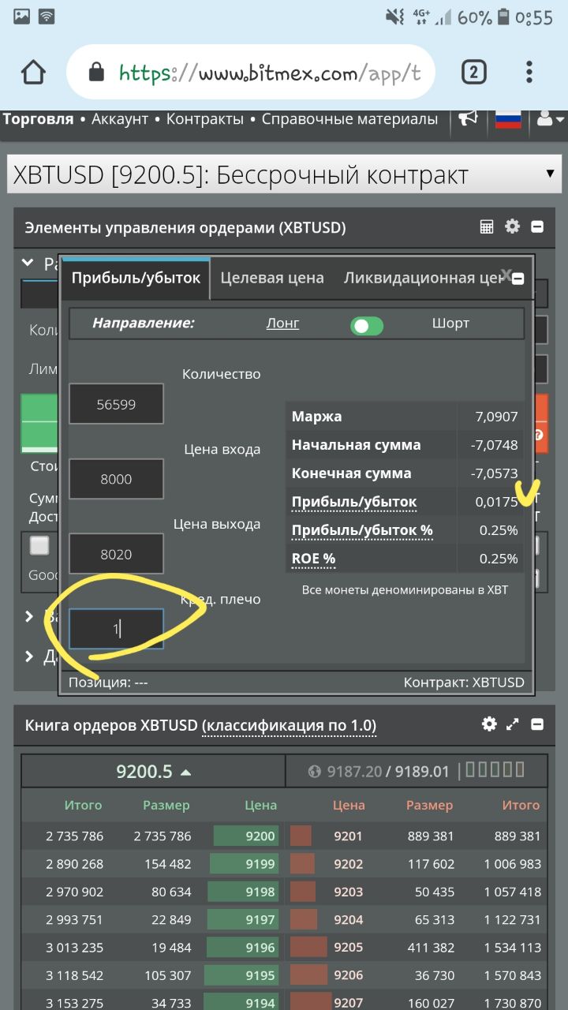The width and height of the screenshot is (568, 1010).
Task: Open Прибыль/убыток % explanation link
Action: click(x=362, y=530)
